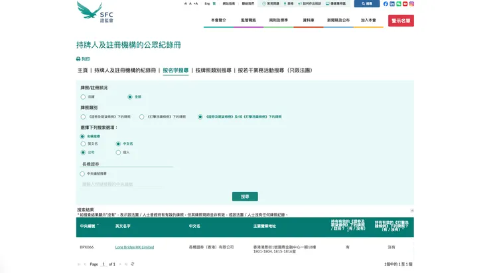Click the green 搜尋 search button

245,197
